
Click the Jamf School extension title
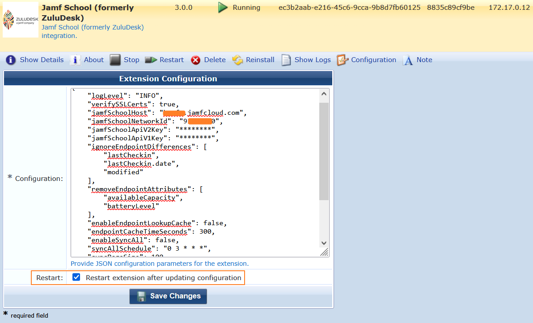(x=88, y=13)
